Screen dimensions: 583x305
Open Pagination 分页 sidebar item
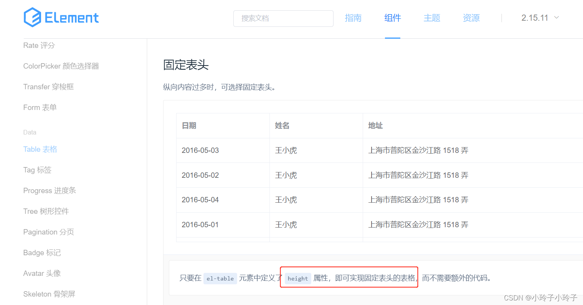(49, 232)
